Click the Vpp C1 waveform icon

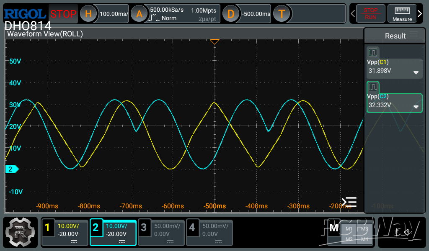[373, 52]
